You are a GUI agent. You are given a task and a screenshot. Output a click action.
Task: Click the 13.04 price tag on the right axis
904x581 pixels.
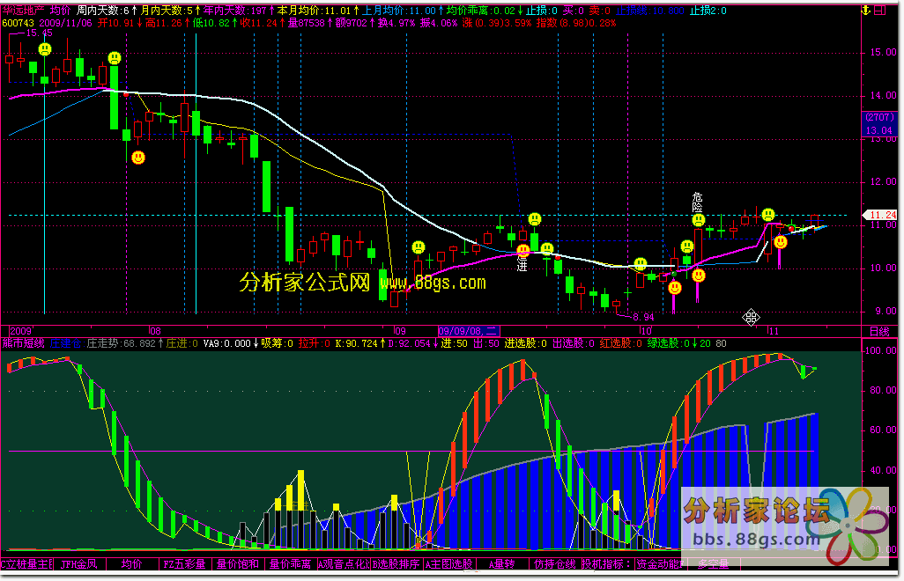[x=878, y=130]
